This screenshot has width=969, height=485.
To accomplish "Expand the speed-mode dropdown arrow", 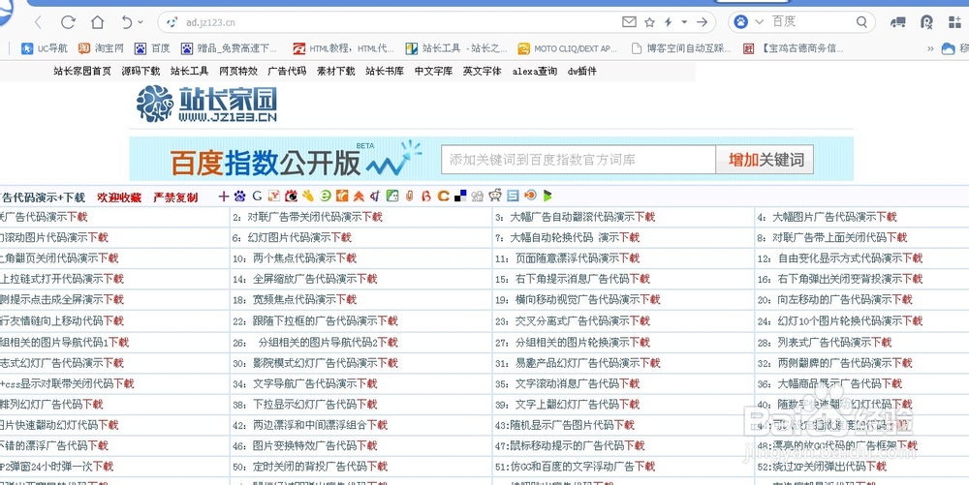I will coord(684,22).
